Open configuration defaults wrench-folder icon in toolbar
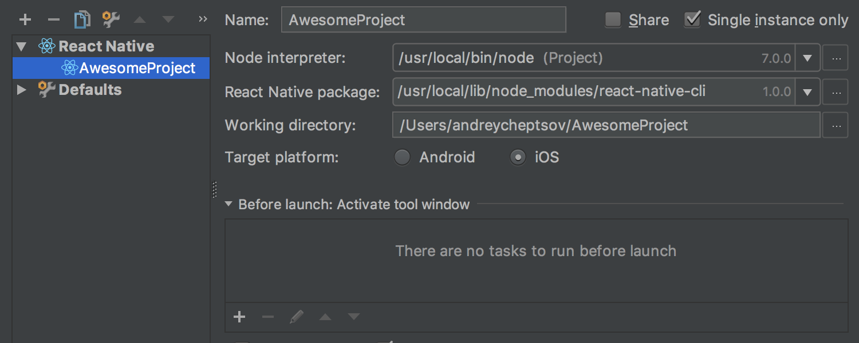Screen dimensions: 859x343 coord(111,19)
